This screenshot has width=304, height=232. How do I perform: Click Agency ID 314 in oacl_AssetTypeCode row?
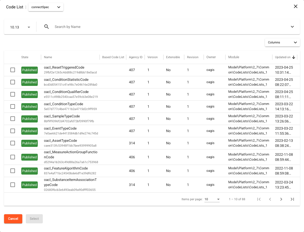coord(132,143)
